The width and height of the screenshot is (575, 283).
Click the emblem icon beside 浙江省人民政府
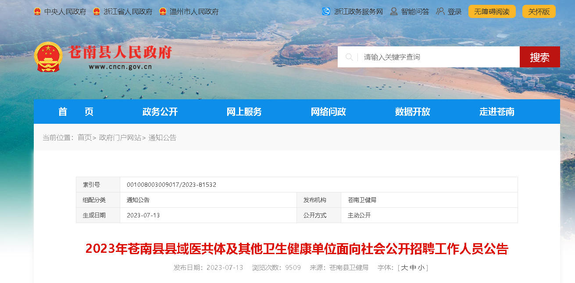click(96, 12)
